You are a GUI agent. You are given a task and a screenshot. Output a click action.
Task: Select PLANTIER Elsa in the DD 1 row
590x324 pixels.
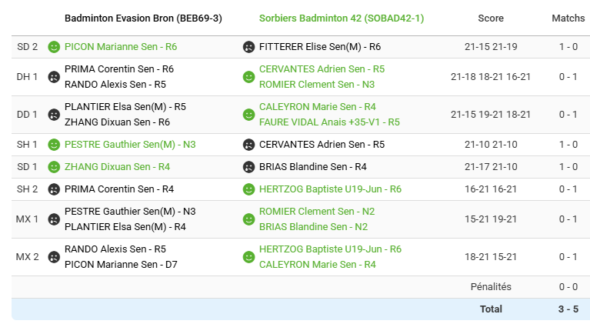click(x=125, y=107)
